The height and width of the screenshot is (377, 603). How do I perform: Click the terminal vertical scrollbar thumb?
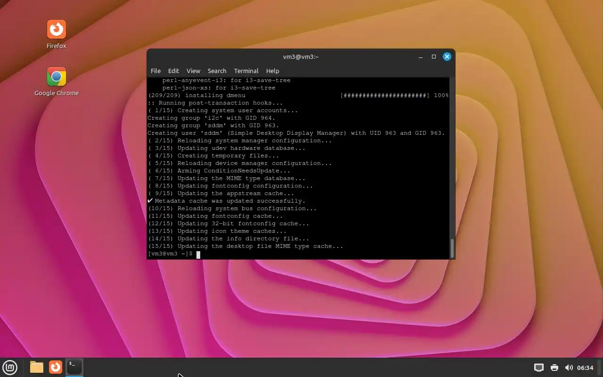click(x=452, y=248)
